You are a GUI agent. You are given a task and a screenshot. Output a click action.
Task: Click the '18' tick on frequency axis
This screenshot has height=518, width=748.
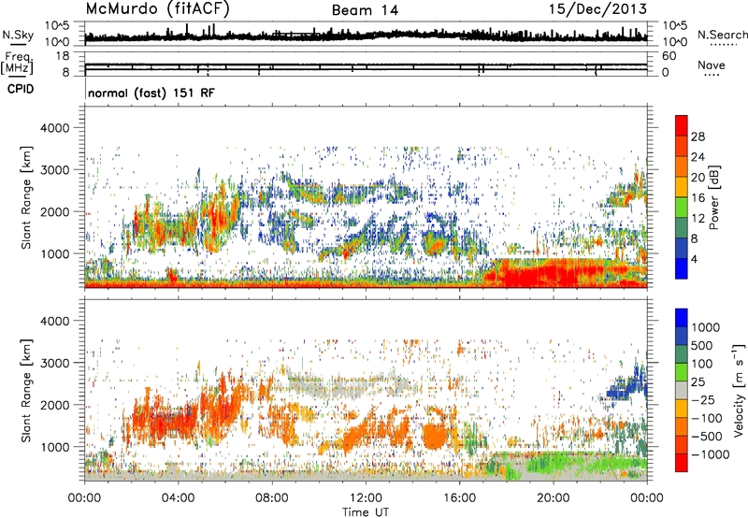pos(63,56)
